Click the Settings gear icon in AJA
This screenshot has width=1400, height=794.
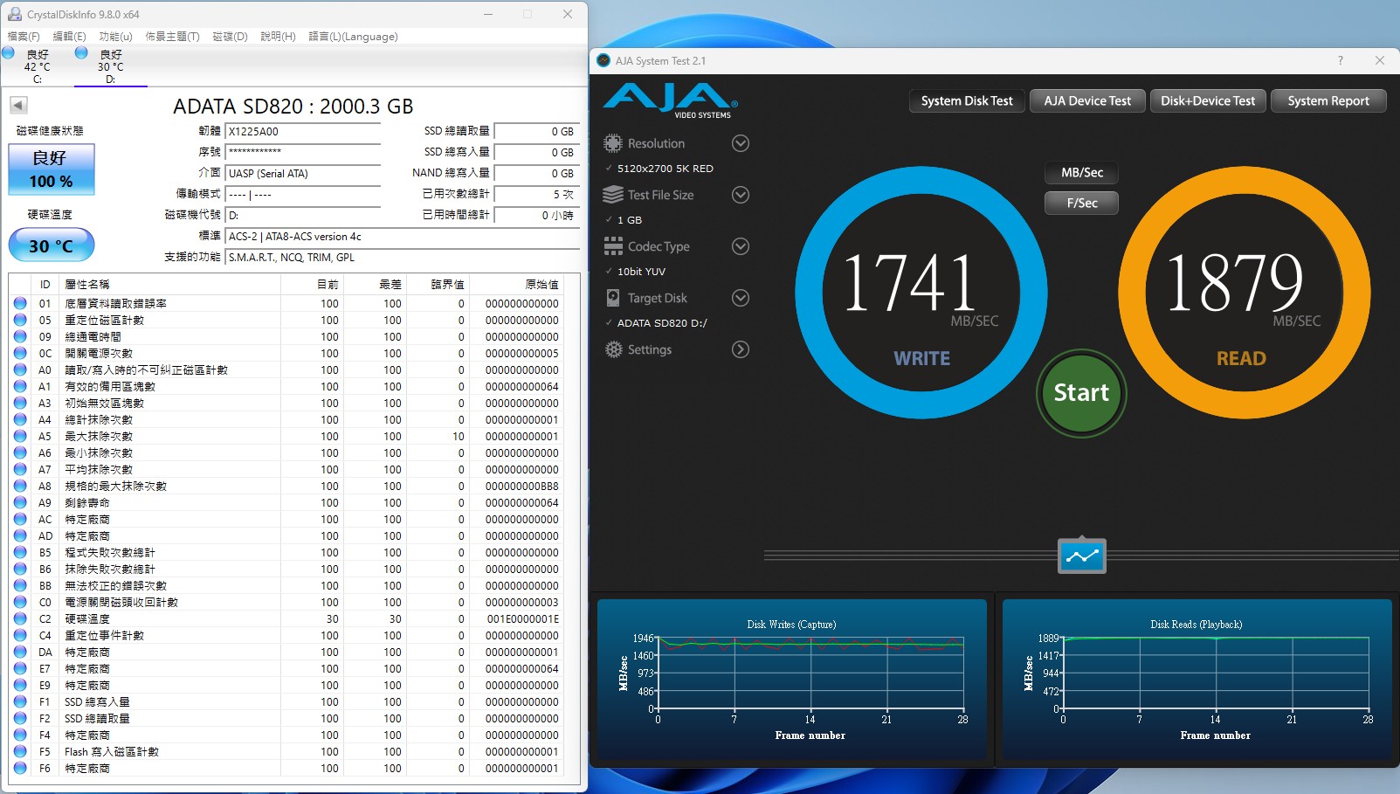click(x=613, y=349)
